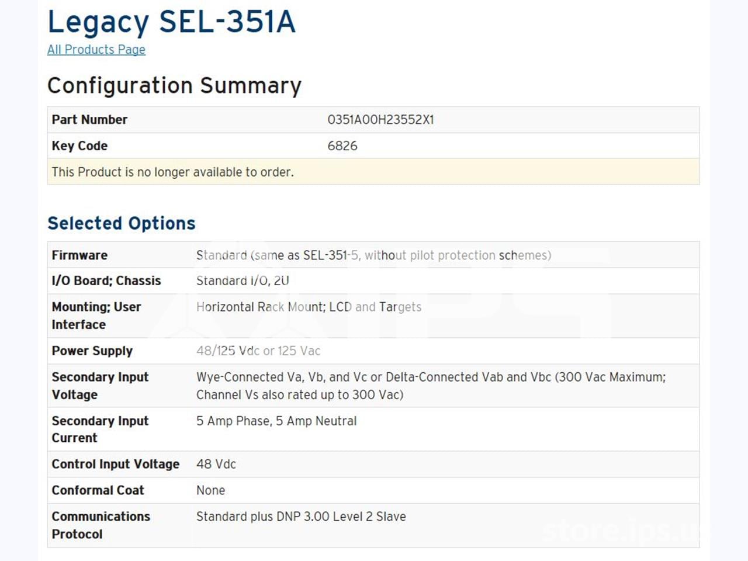Click the Part Number label

pyautogui.click(x=89, y=120)
